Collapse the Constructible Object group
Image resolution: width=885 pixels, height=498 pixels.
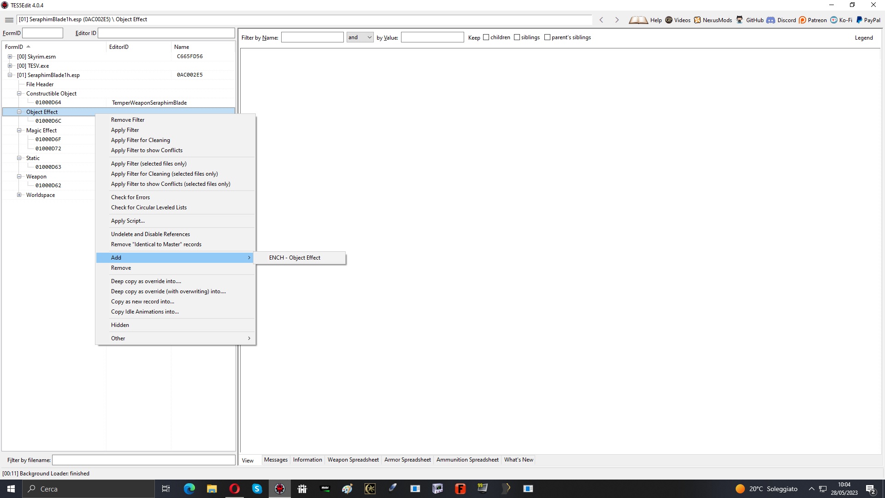(x=19, y=94)
